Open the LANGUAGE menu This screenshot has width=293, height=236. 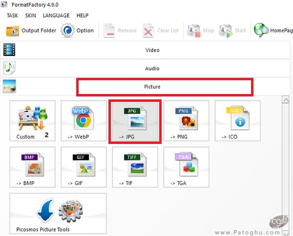point(56,16)
